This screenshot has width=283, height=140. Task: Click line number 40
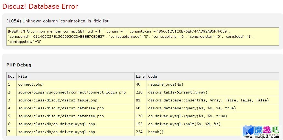[x=138, y=84]
